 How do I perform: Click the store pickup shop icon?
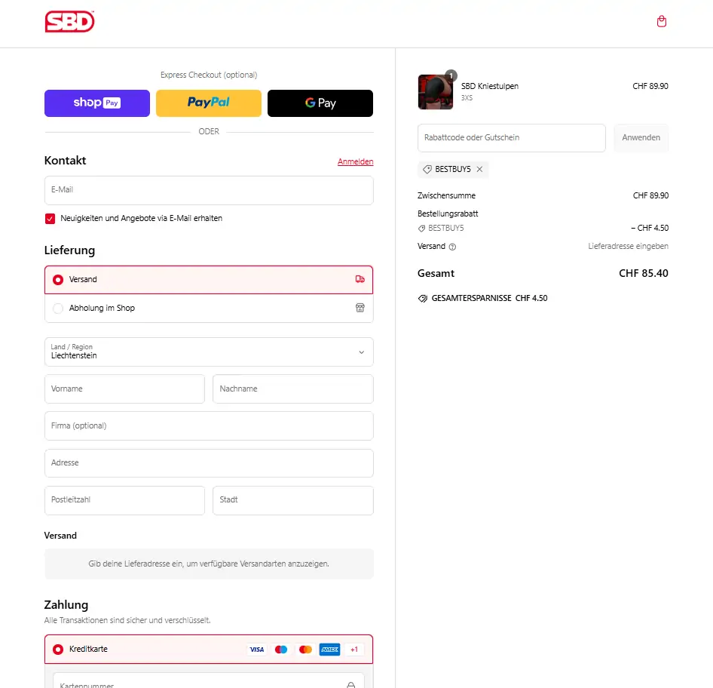click(x=360, y=308)
